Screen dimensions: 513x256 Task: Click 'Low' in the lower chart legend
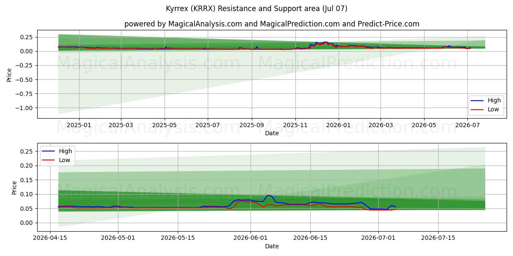pyautogui.click(x=65, y=160)
